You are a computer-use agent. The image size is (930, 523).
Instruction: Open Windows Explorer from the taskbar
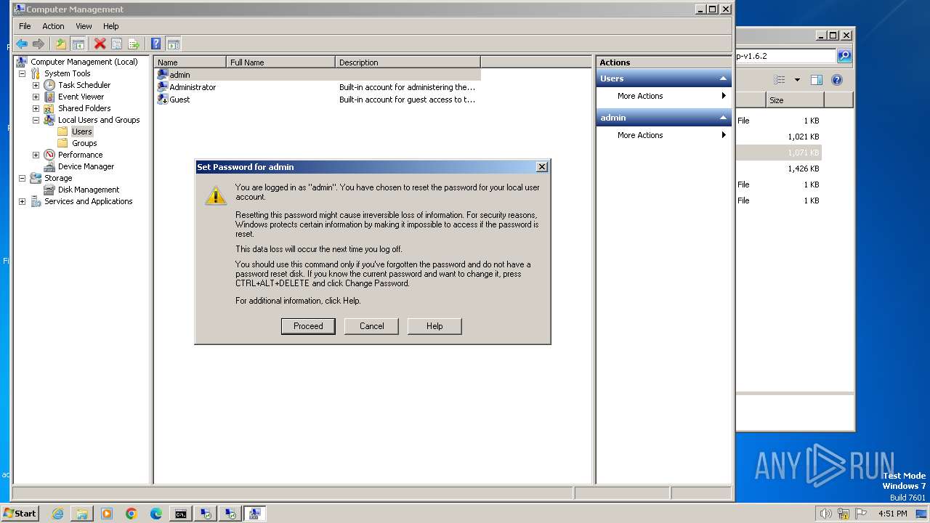pos(82,514)
